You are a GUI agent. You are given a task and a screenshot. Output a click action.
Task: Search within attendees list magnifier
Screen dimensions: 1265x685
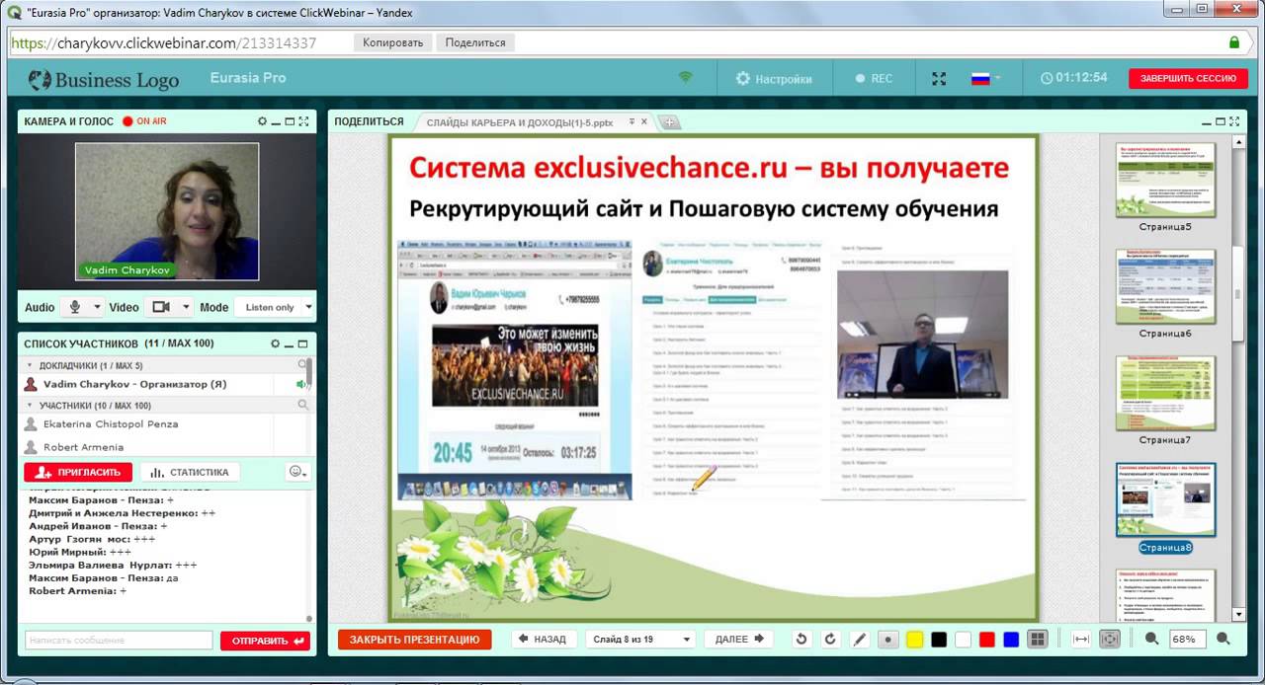point(302,405)
